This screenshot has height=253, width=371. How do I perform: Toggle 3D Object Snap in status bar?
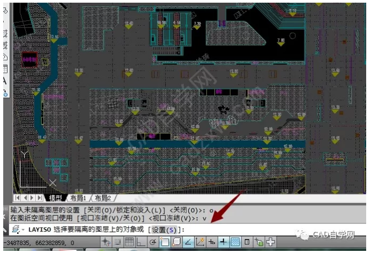pos(176,242)
